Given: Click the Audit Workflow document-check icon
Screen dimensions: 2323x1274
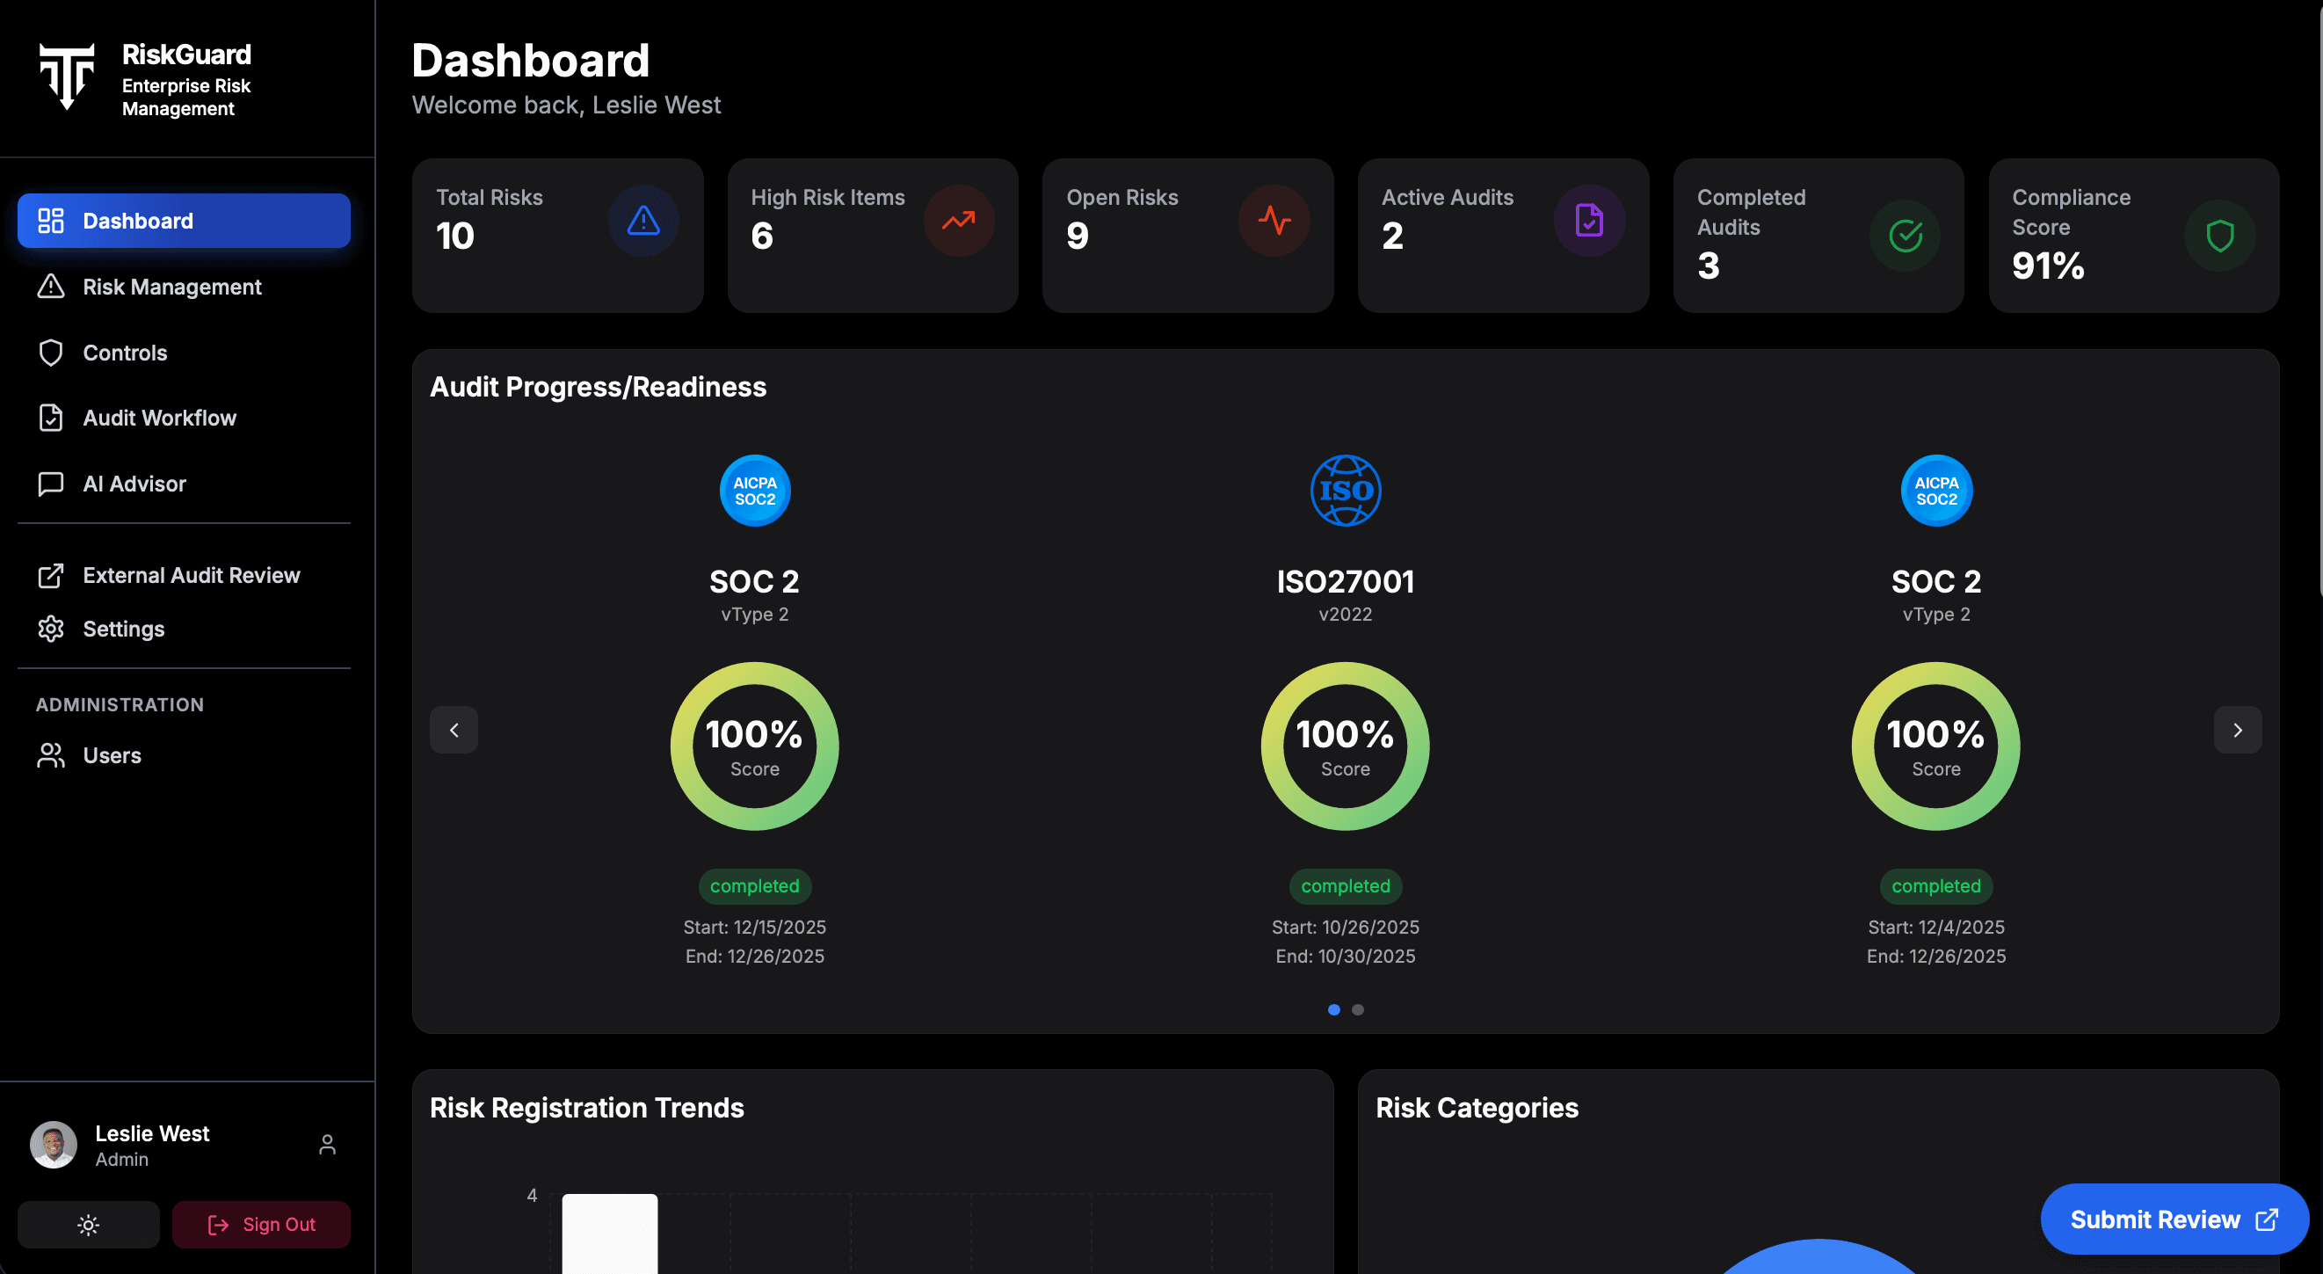Looking at the screenshot, I should tap(51, 418).
